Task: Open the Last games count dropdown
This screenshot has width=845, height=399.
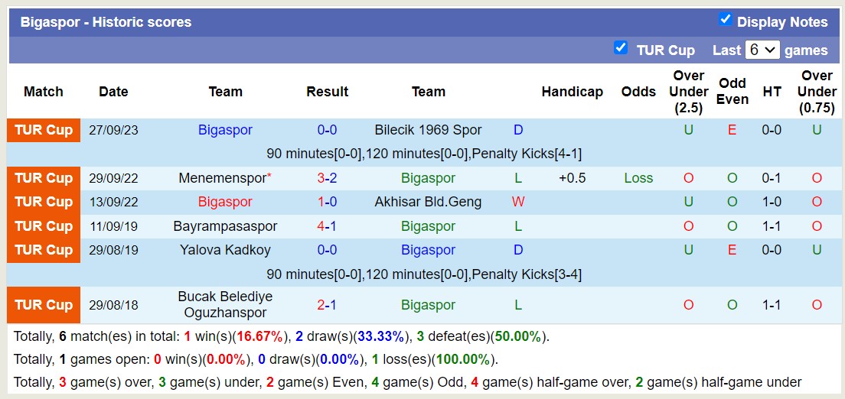Action: [762, 50]
